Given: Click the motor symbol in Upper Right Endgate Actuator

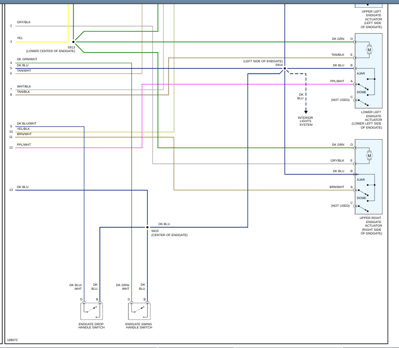Looking at the screenshot, I should [x=369, y=155].
